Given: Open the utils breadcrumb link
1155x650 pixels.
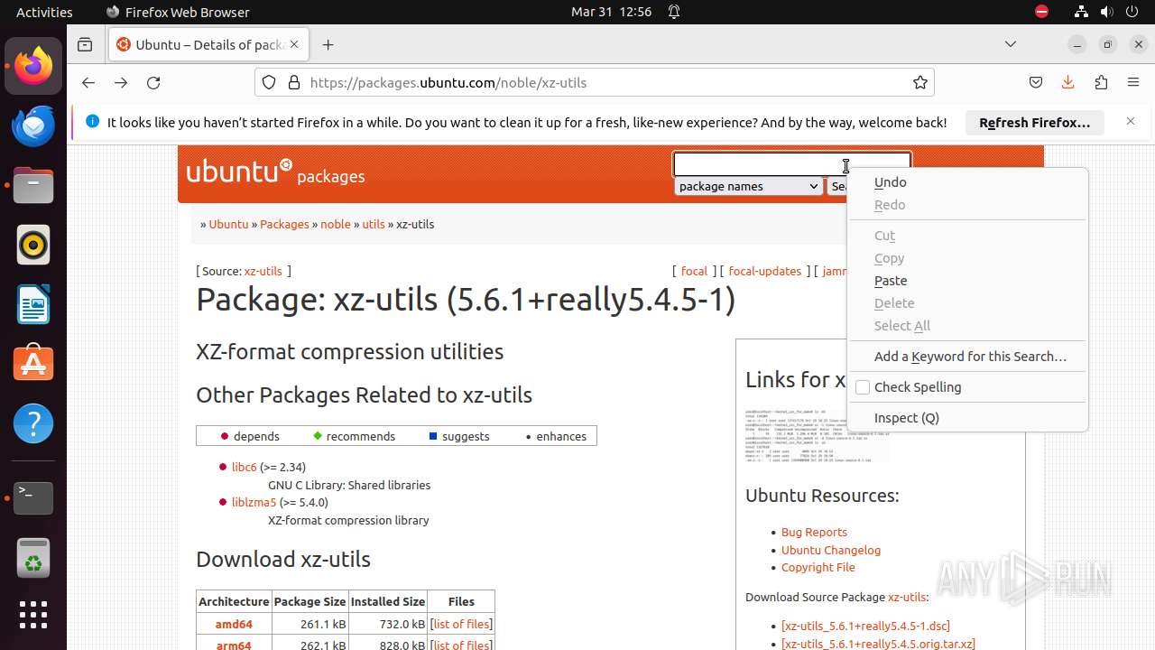Looking at the screenshot, I should pos(374,224).
